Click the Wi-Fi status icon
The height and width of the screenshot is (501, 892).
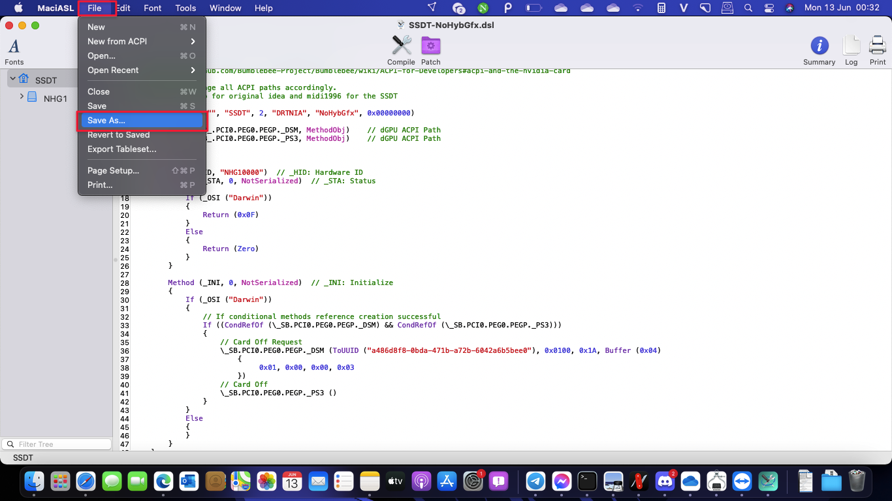(637, 8)
